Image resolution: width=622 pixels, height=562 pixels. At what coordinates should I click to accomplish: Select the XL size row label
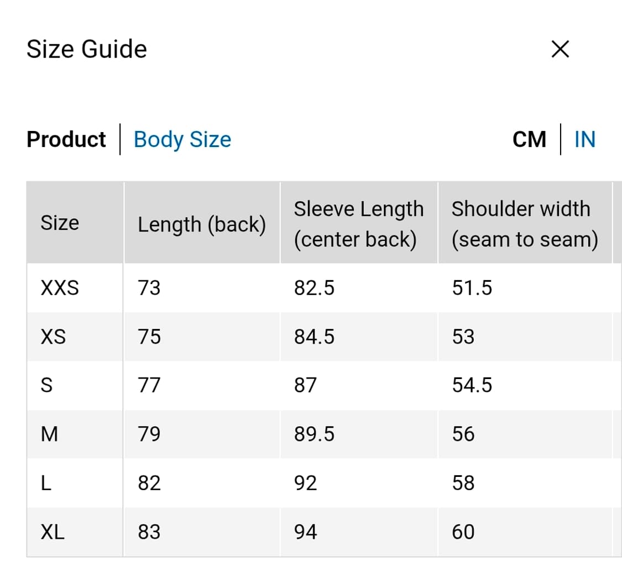click(x=53, y=532)
